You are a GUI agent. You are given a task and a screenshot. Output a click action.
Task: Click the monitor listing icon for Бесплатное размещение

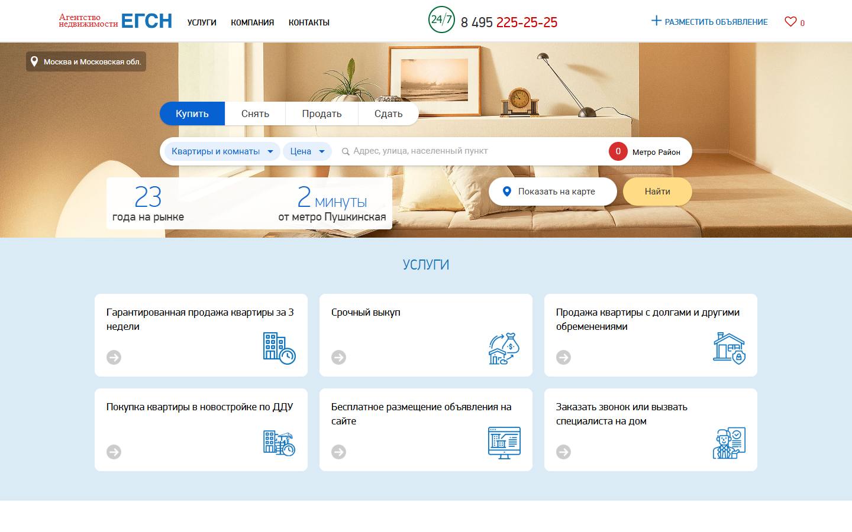click(x=504, y=443)
